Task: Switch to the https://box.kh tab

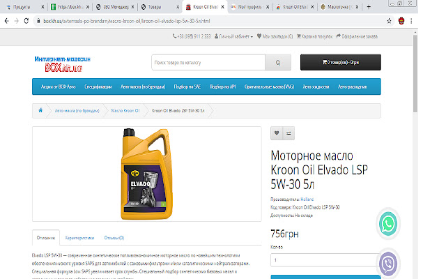Action: tap(70, 7)
